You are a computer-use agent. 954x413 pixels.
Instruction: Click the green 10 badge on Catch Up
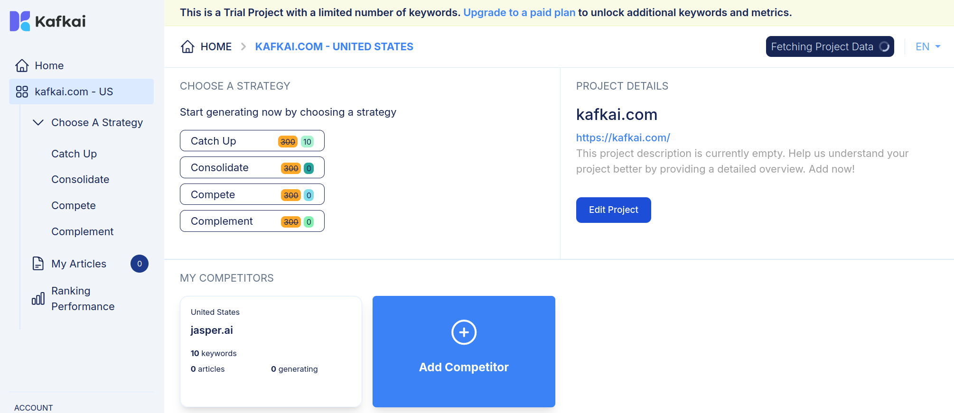click(307, 141)
